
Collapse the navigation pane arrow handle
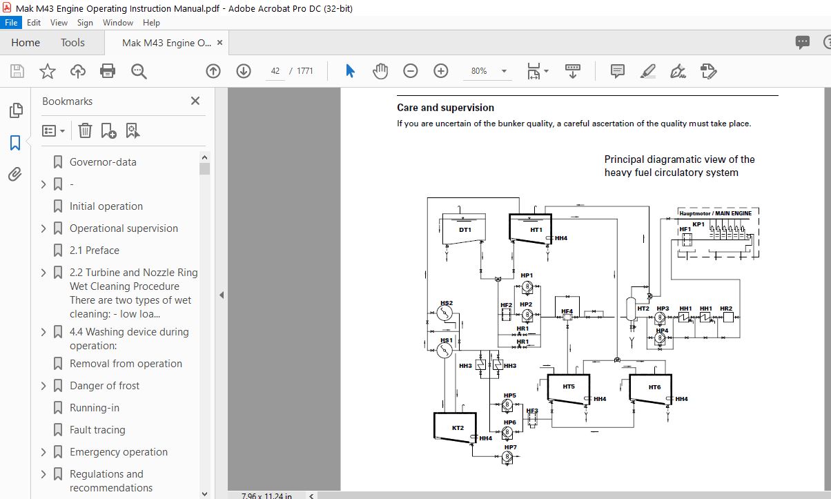click(x=222, y=295)
